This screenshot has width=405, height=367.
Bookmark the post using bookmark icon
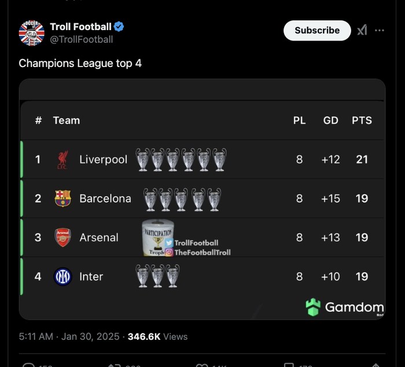coord(288,365)
